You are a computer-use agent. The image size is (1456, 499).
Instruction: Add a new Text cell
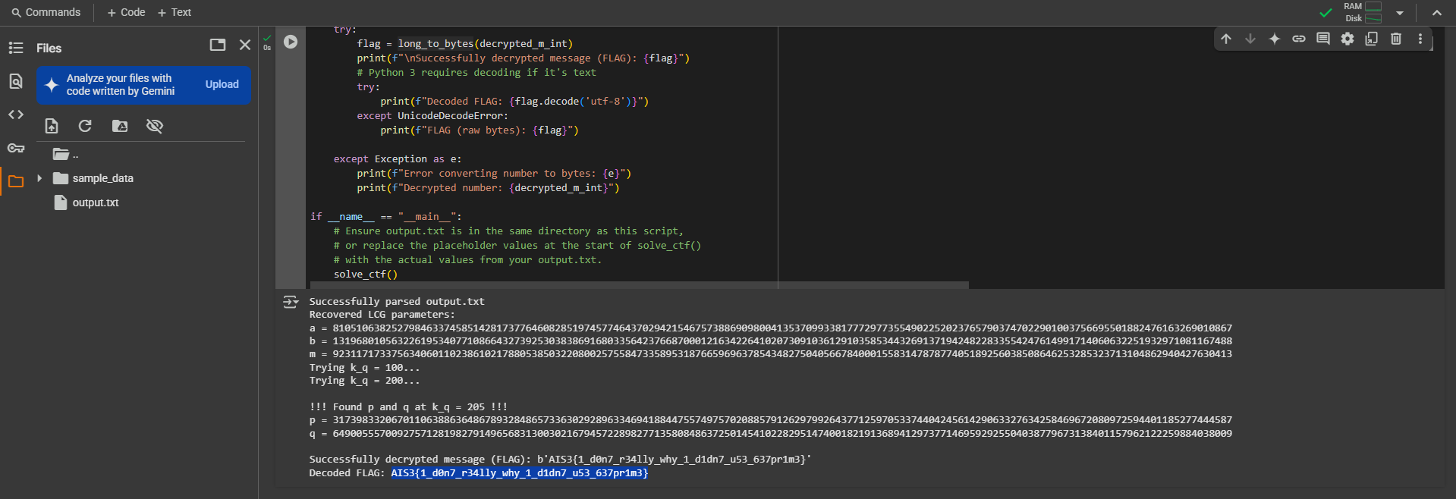[175, 12]
